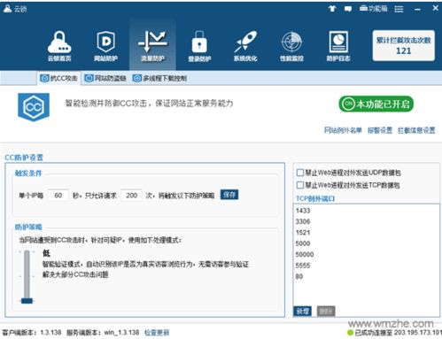The width and height of the screenshot is (442, 339).
Task: Switch to the 网站防盗链 tab
Action: point(105,78)
